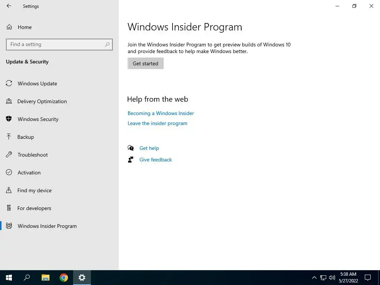The height and width of the screenshot is (285, 380).
Task: Click the For developers tools icon
Action: tap(9, 208)
